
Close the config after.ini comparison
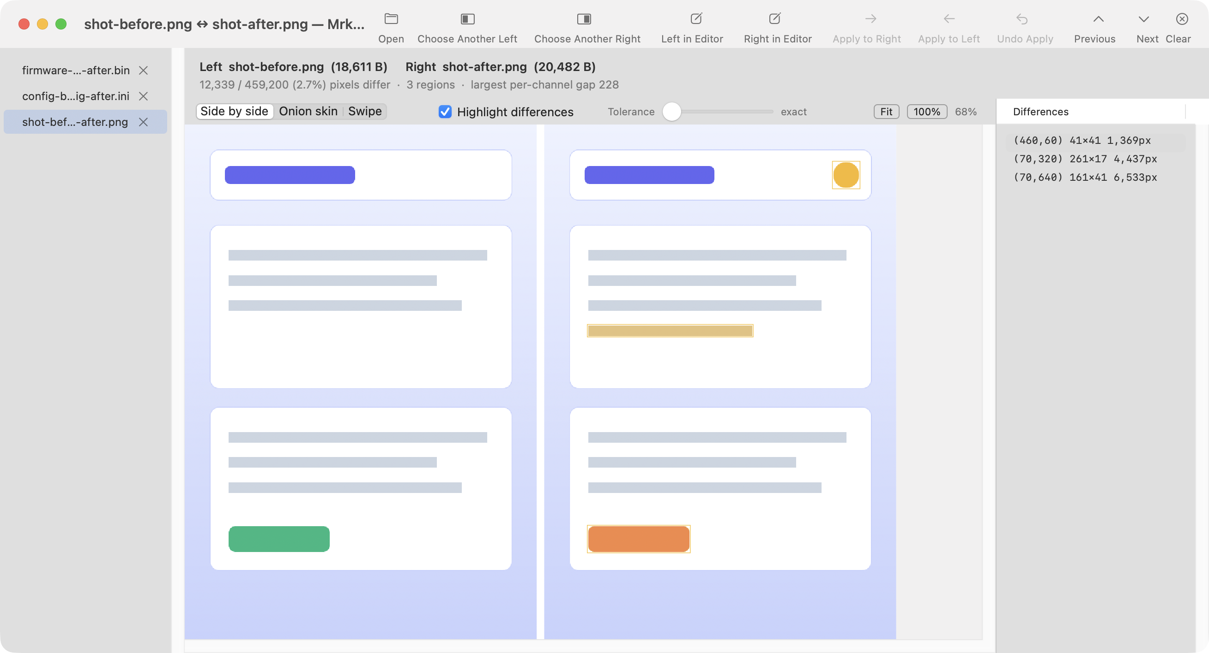pyautogui.click(x=144, y=96)
